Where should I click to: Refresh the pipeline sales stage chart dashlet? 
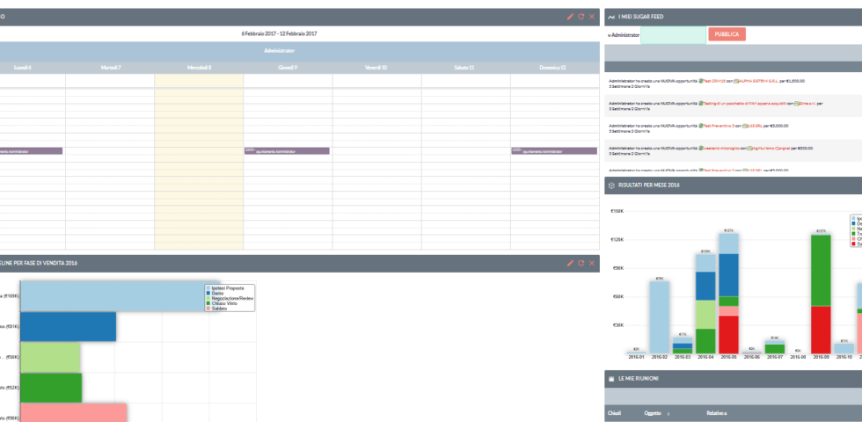click(x=581, y=263)
